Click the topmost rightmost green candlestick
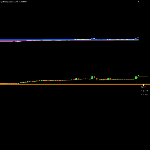Screen dimensions: 150x150 pyautogui.click(x=138, y=75)
